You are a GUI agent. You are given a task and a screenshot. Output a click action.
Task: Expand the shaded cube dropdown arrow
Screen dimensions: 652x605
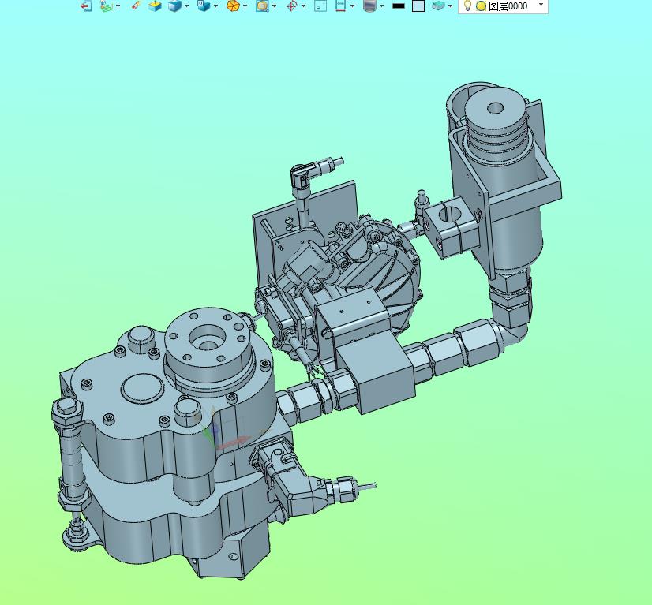pyautogui.click(x=186, y=6)
